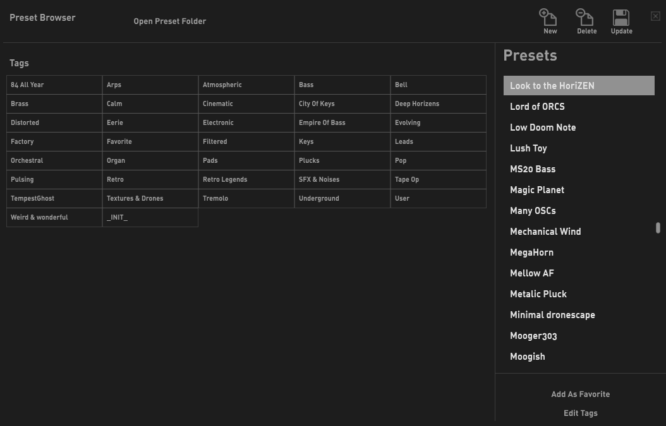The width and height of the screenshot is (666, 426).
Task: Close the Preset Browser window
Action: (x=655, y=16)
